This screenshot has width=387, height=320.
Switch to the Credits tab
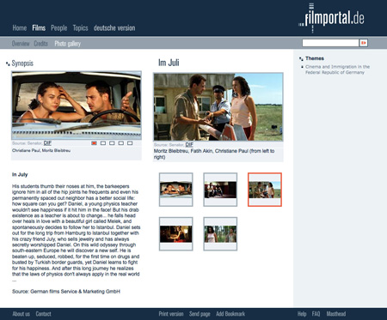40,44
